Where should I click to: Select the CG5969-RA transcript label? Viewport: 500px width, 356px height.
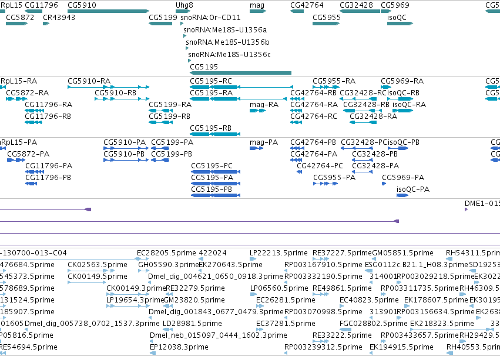402,81
